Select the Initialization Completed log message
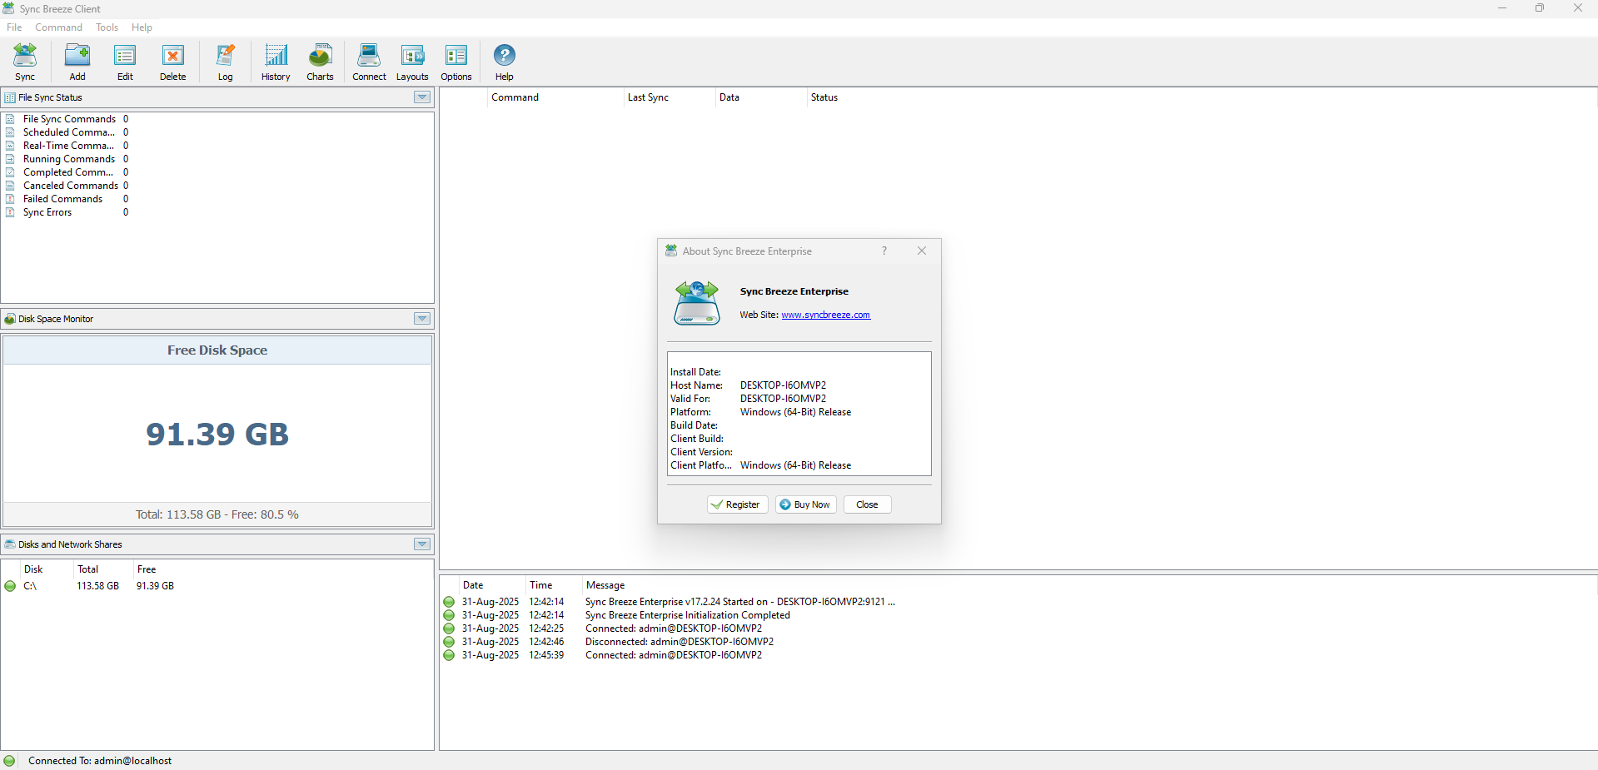This screenshot has width=1598, height=770. (x=688, y=615)
